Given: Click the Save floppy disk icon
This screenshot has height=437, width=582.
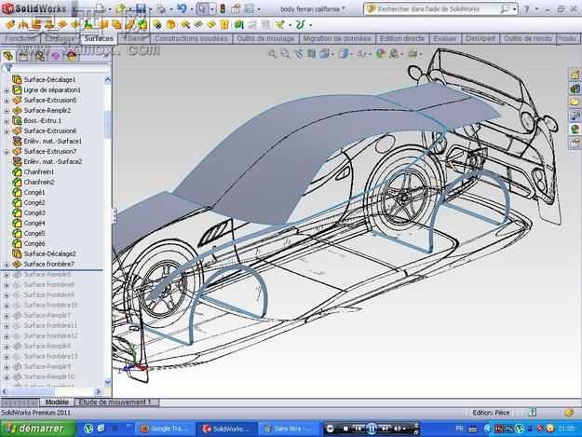Looking at the screenshot, I should [x=141, y=8].
